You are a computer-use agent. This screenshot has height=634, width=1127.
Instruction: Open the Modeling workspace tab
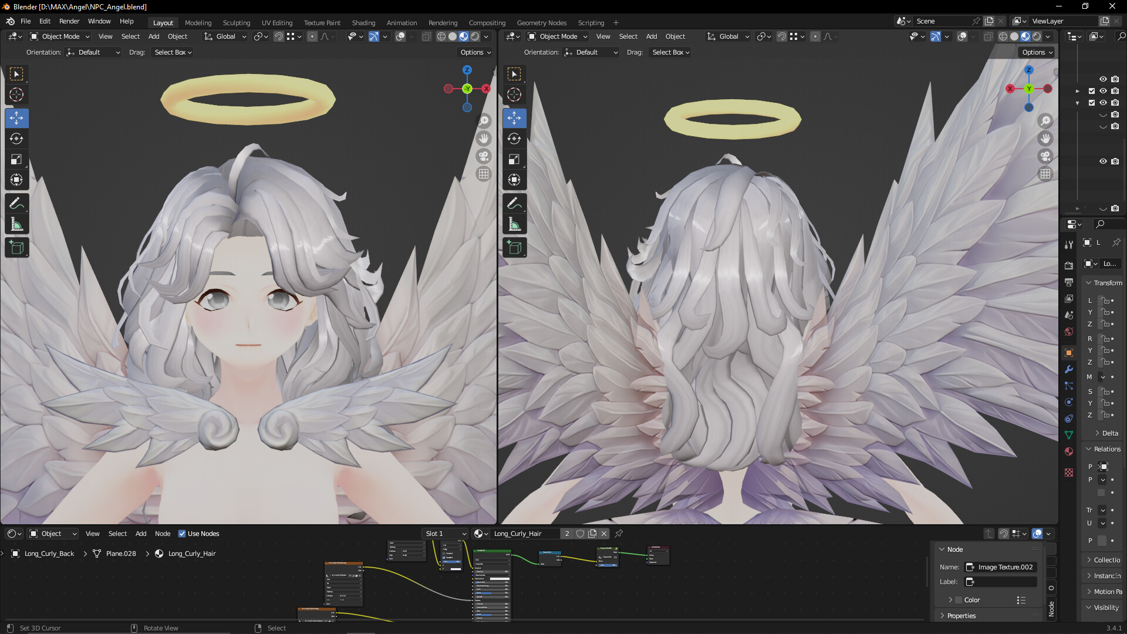point(198,23)
